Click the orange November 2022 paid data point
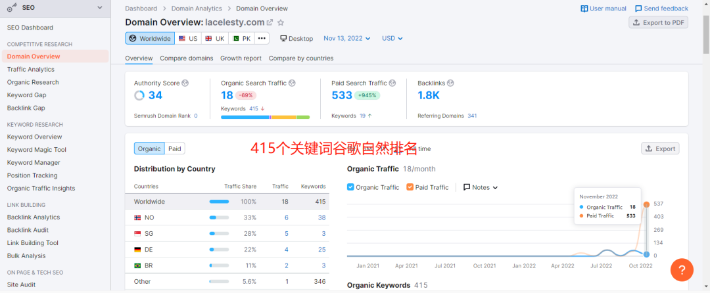710x293 pixels. coord(646,204)
